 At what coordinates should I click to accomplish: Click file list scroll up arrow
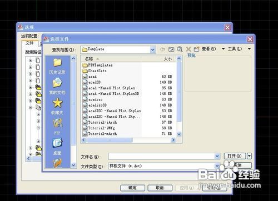coord(179,59)
